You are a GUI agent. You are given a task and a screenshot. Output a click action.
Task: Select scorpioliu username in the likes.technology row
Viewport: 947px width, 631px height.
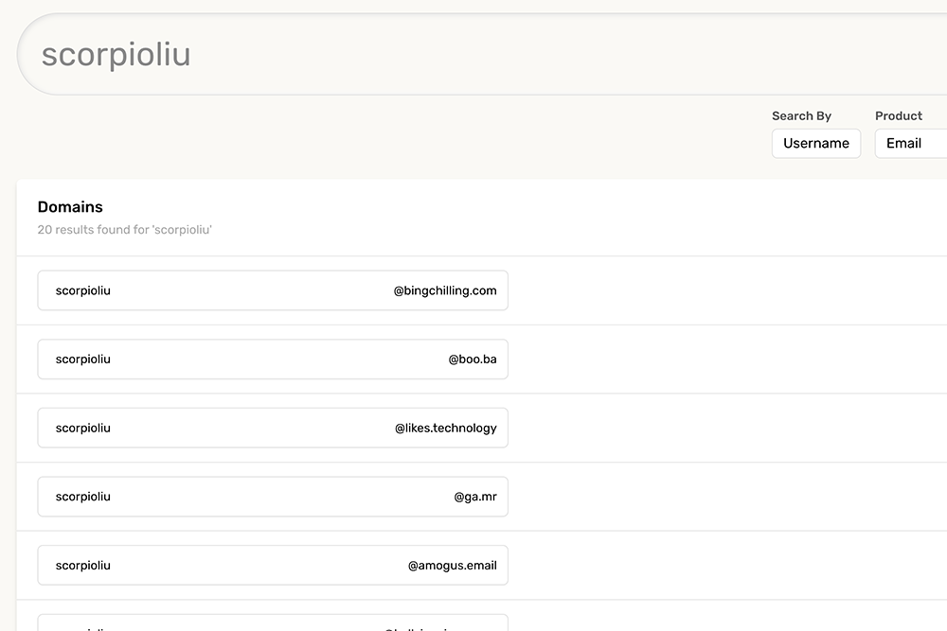[x=83, y=428]
